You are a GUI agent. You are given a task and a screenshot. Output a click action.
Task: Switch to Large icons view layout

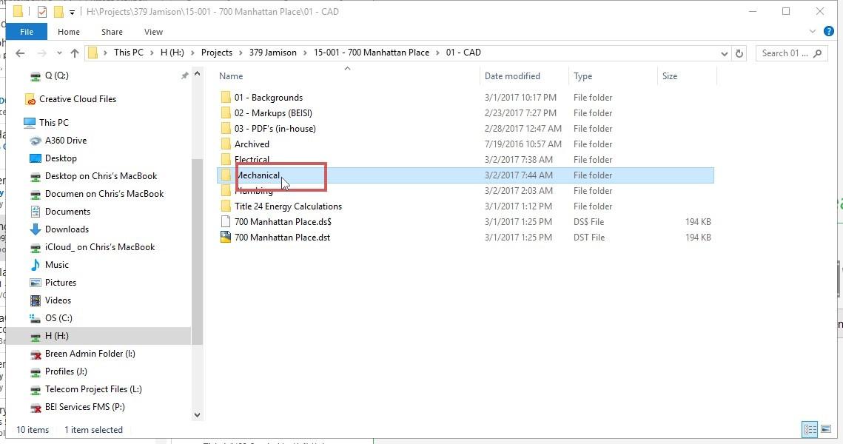(826, 429)
